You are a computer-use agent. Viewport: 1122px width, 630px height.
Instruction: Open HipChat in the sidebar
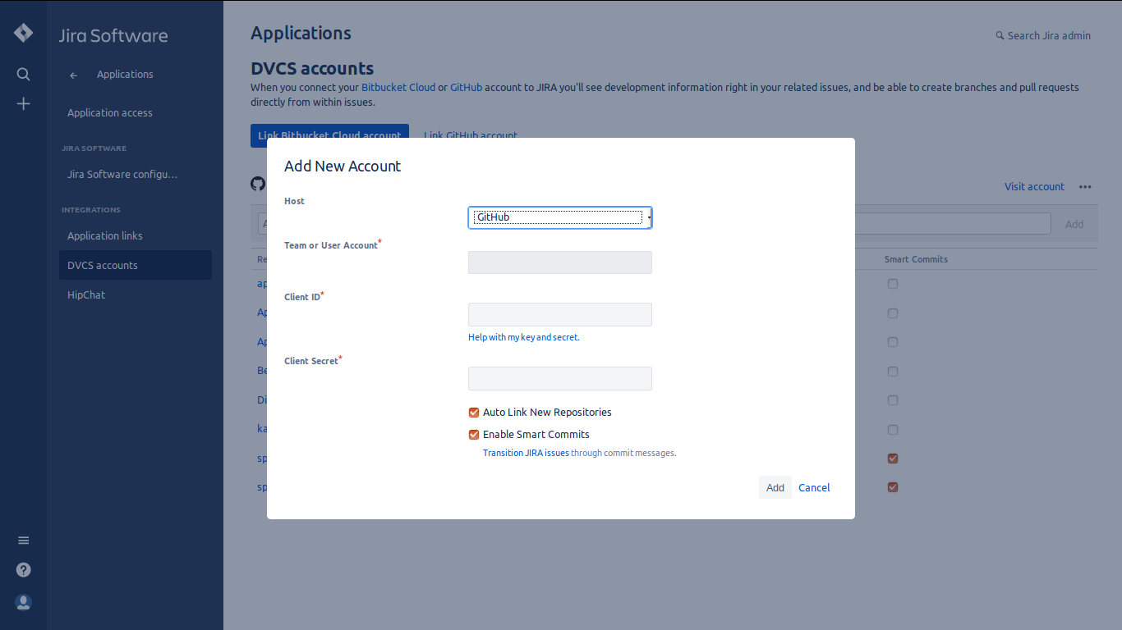click(86, 295)
